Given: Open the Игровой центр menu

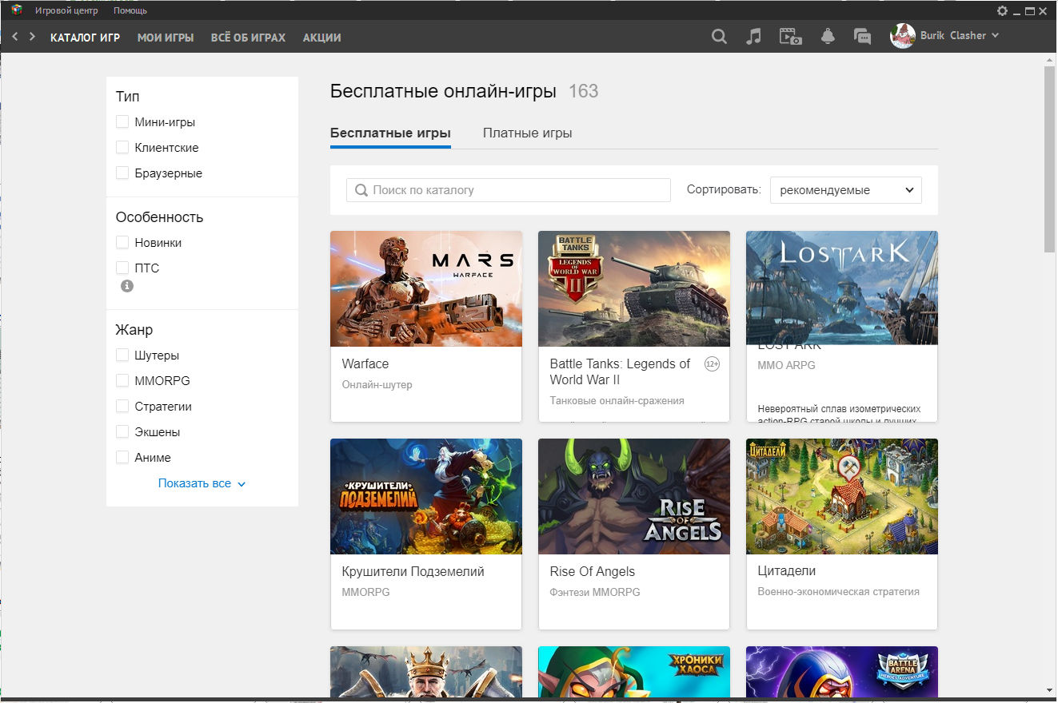Looking at the screenshot, I should tap(67, 10).
